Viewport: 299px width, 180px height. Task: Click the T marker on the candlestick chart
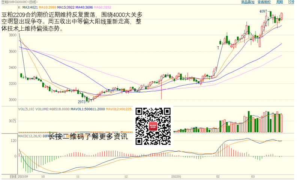pos(218,48)
